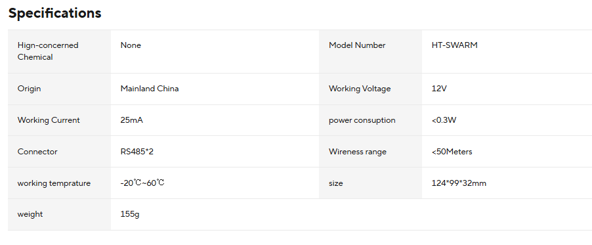Select the 25mA current value
This screenshot has width=592, height=245.
132,120
